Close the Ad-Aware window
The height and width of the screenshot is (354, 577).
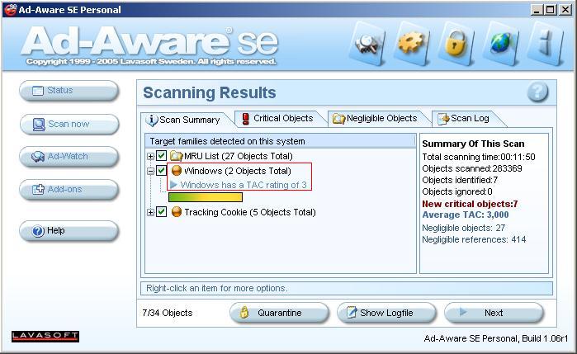(x=565, y=10)
